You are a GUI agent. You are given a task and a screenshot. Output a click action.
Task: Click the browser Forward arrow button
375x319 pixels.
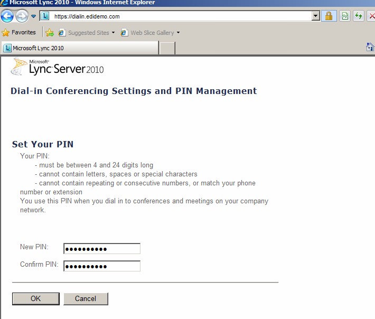click(x=22, y=16)
